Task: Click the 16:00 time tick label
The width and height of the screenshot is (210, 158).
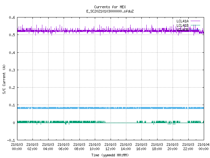Action: (x=141, y=149)
